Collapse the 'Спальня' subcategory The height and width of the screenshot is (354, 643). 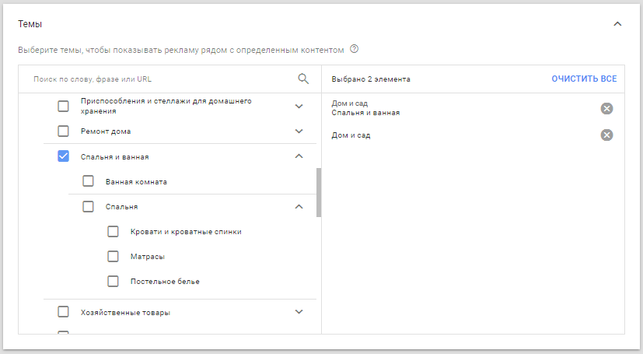tap(299, 206)
